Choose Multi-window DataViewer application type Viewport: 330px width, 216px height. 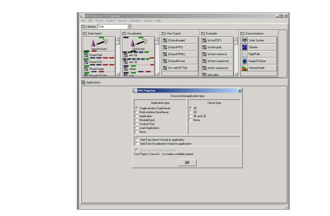pos(136,112)
